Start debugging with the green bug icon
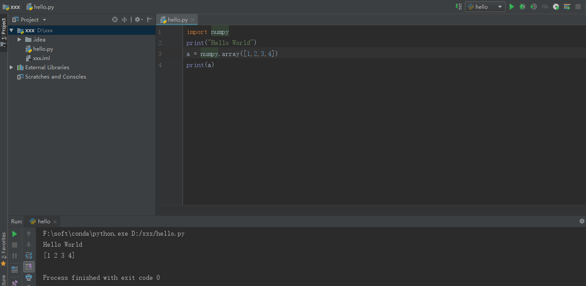This screenshot has height=286, width=586. tap(522, 7)
